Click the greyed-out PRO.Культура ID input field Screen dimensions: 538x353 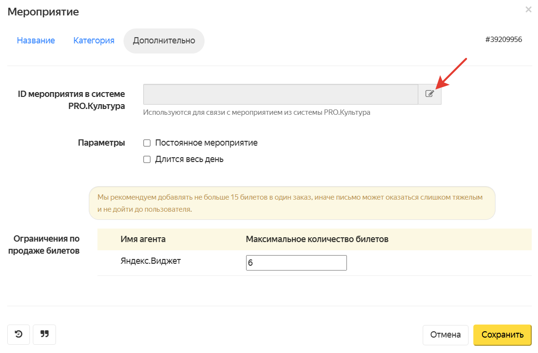(x=280, y=94)
